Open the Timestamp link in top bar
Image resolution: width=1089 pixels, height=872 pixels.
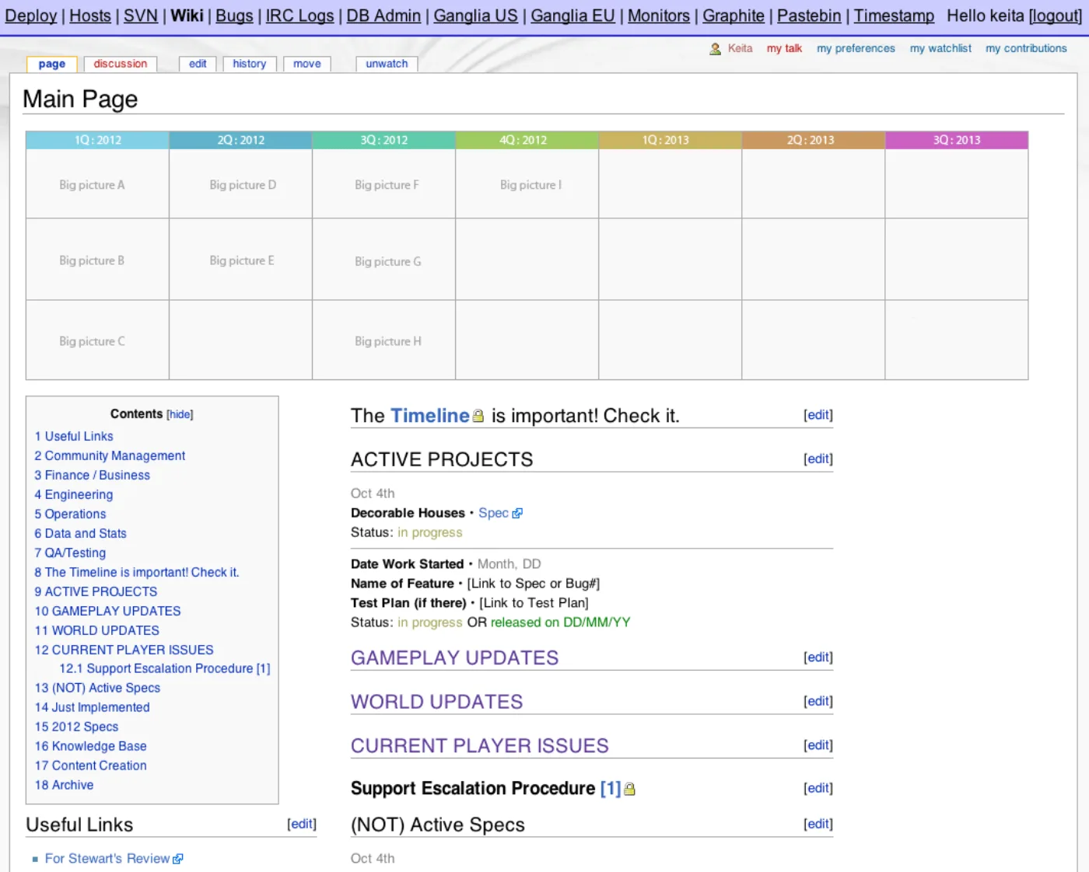coord(894,16)
